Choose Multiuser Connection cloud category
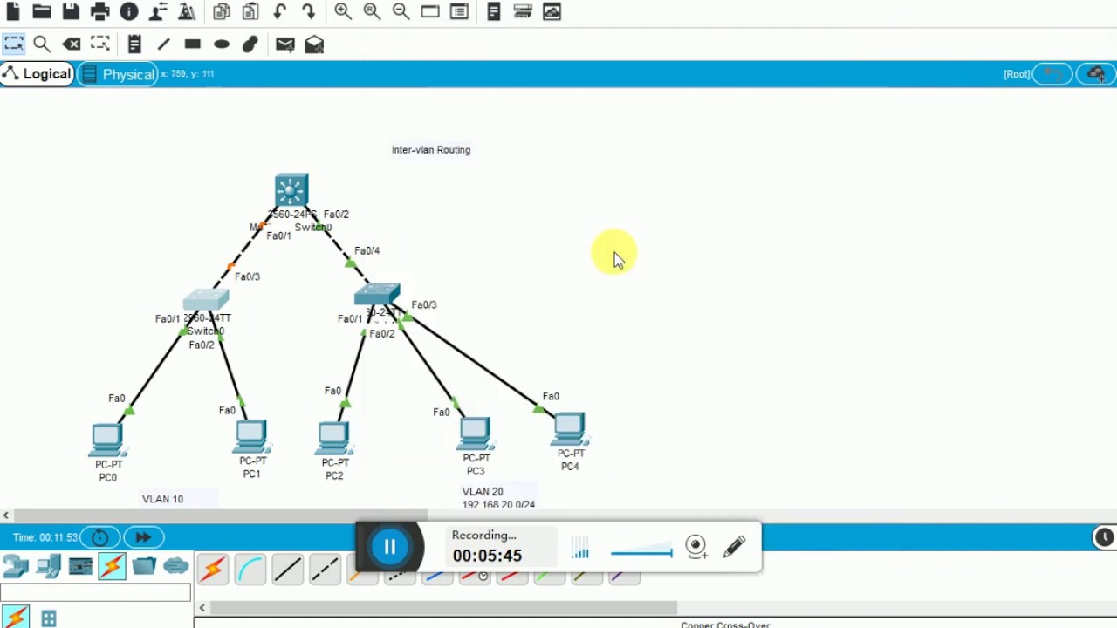The width and height of the screenshot is (1117, 628). coord(175,567)
